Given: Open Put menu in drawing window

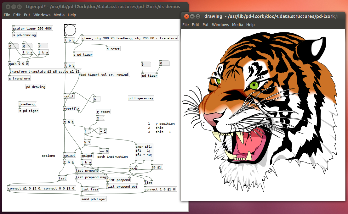Looking at the screenshot, I should tap(206, 25).
